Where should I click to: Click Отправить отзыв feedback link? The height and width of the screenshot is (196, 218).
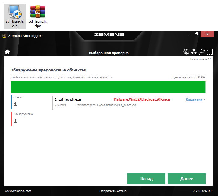pyautogui.click(x=113, y=191)
